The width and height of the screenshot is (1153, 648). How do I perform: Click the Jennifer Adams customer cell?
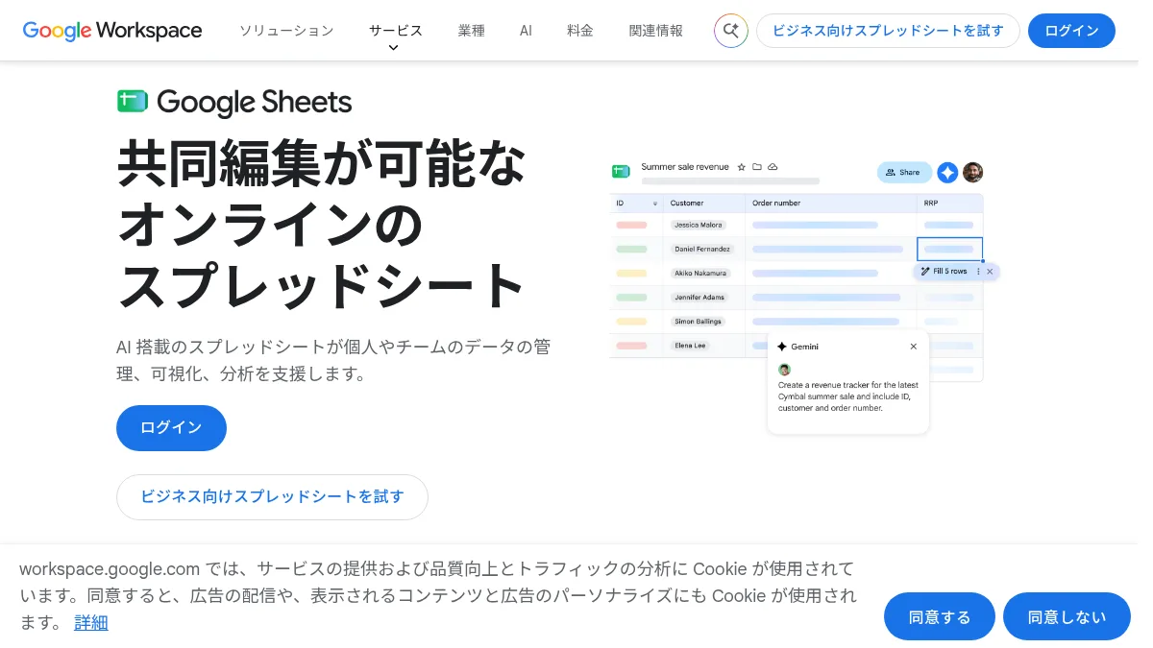coord(699,298)
